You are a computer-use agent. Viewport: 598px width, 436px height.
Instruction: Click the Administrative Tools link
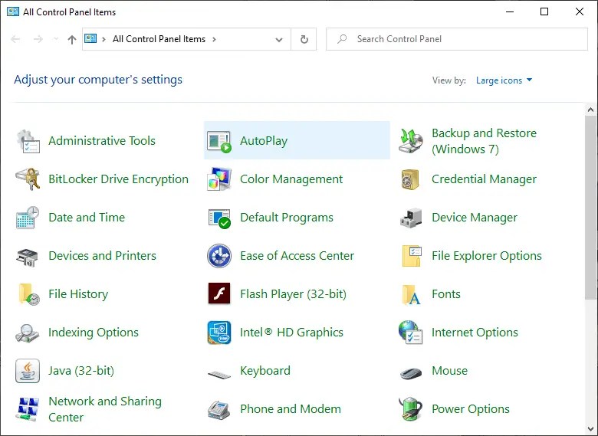tap(102, 141)
